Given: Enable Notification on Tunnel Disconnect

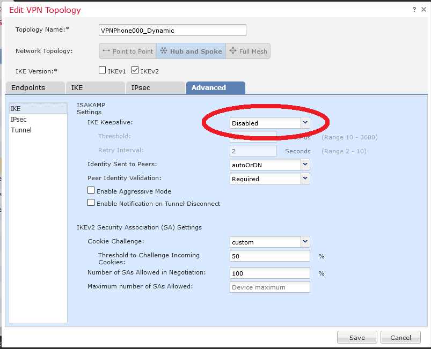Looking at the screenshot, I should (x=91, y=203).
